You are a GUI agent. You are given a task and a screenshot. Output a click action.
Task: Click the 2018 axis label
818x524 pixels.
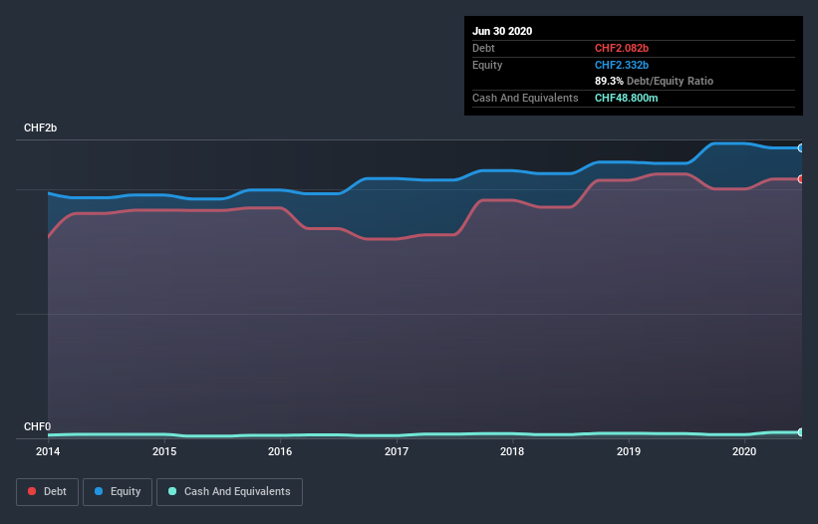click(x=512, y=451)
